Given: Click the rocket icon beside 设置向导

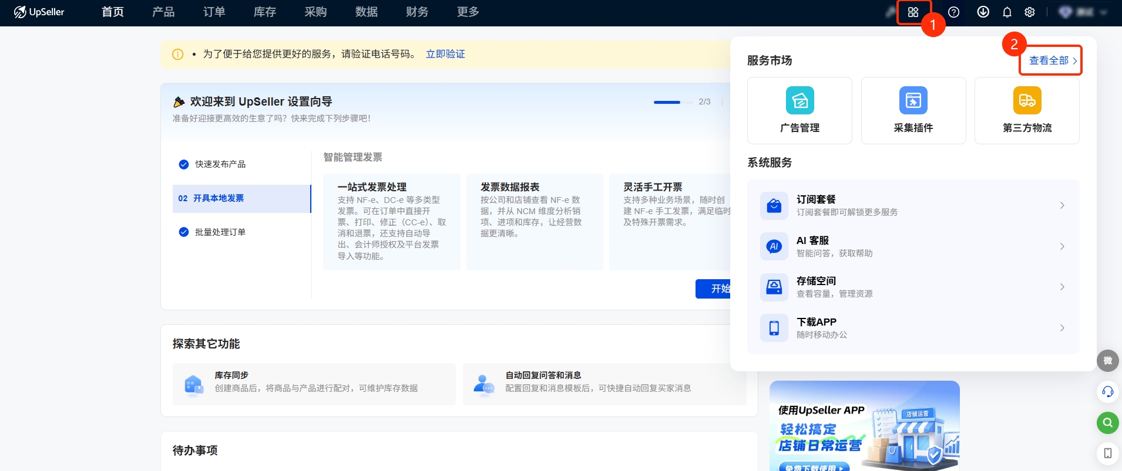Looking at the screenshot, I should pyautogui.click(x=179, y=102).
